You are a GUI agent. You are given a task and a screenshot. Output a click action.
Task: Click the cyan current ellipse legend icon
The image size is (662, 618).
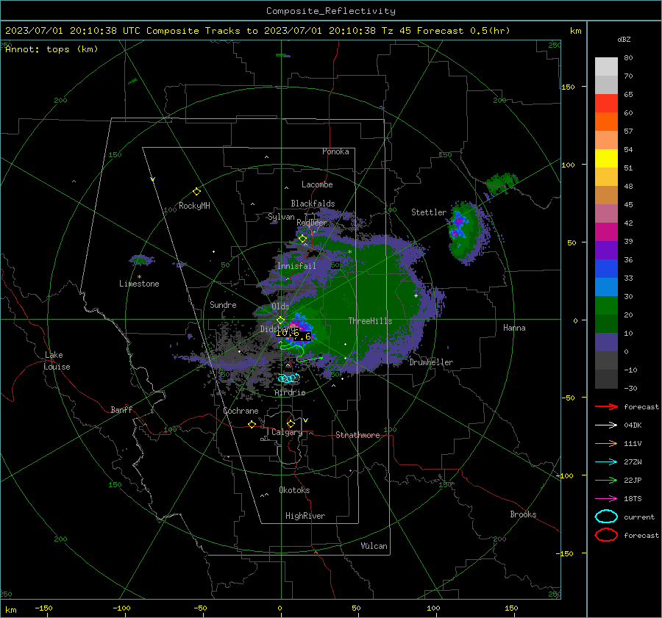pos(606,517)
